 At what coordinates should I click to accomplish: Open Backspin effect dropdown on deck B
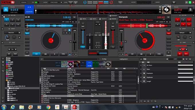click(x=190, y=33)
